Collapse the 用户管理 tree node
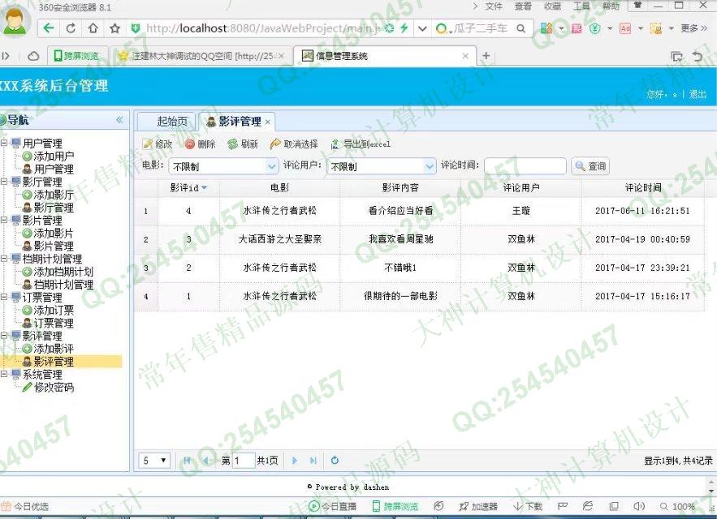Viewport: 717px width, 519px height. point(4,143)
